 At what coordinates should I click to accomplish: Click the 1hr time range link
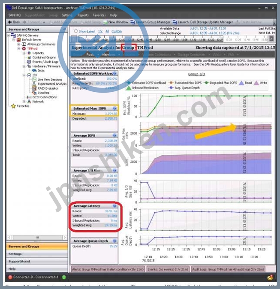[x=100, y=31]
